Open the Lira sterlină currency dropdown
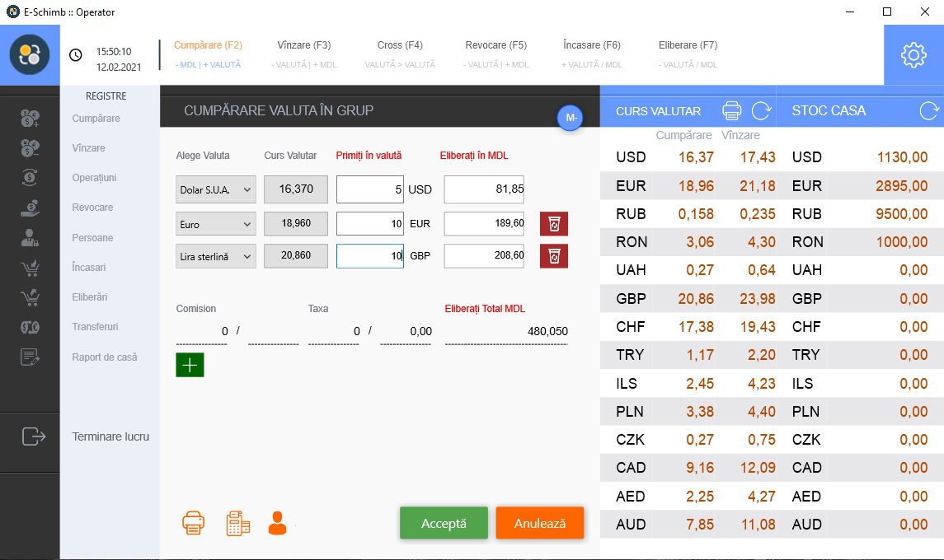Image resolution: width=944 pixels, height=560 pixels. [x=215, y=255]
